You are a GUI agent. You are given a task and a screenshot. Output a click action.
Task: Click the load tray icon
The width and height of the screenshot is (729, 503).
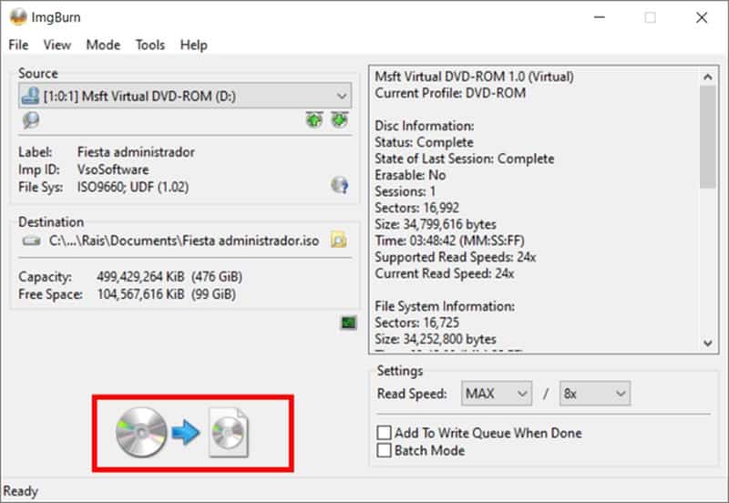(x=339, y=120)
